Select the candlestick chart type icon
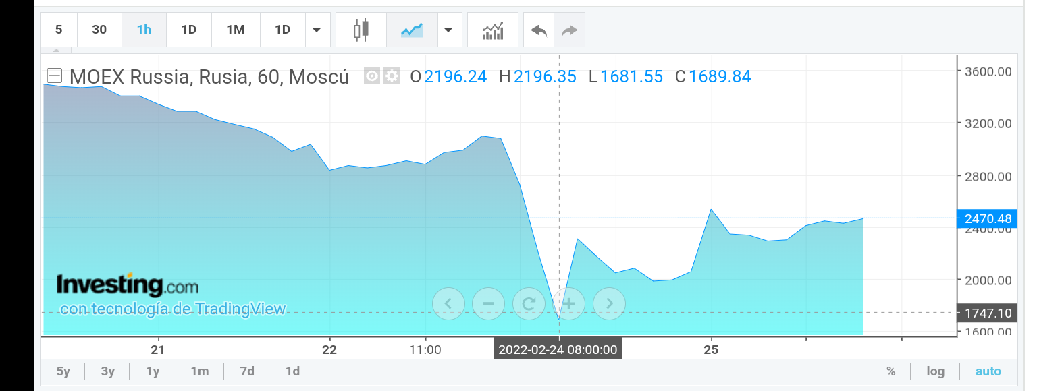This screenshot has width=1037, height=391. click(362, 30)
